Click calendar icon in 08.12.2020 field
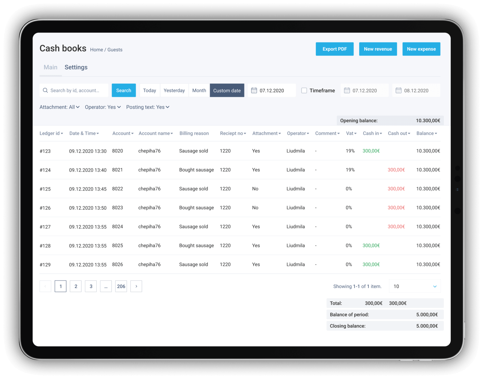 [x=398, y=91]
